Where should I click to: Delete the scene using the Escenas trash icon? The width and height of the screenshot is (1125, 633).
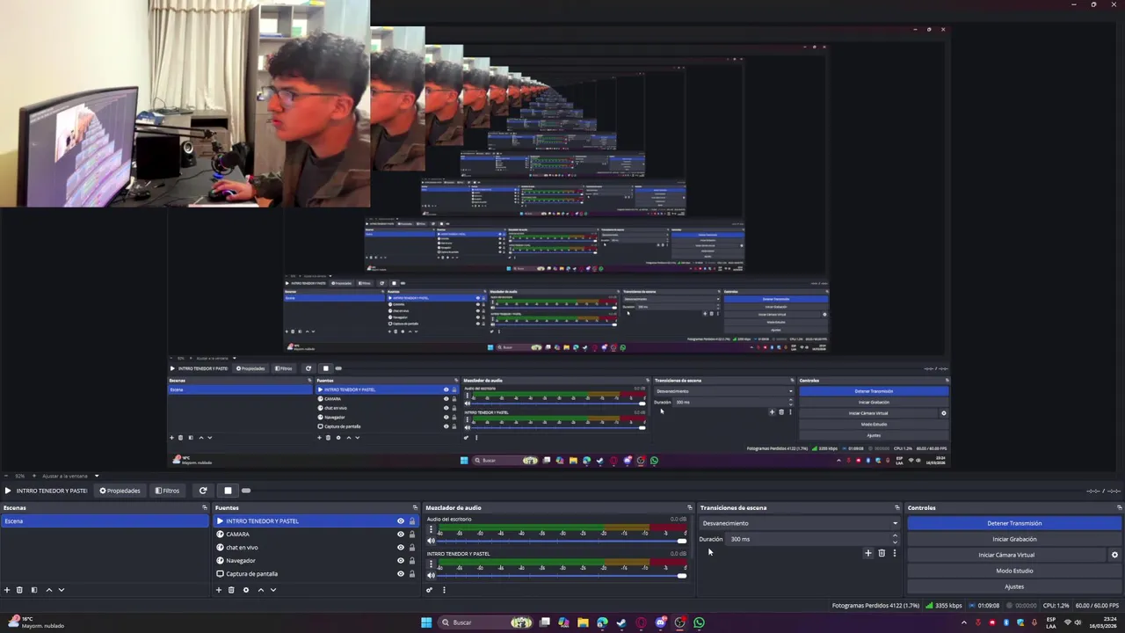coord(20,590)
